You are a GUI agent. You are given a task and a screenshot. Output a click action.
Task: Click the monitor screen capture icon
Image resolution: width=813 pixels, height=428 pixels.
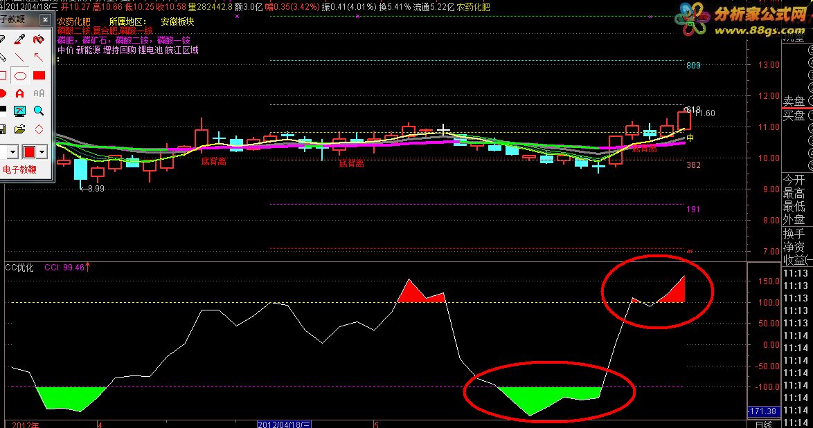click(19, 111)
